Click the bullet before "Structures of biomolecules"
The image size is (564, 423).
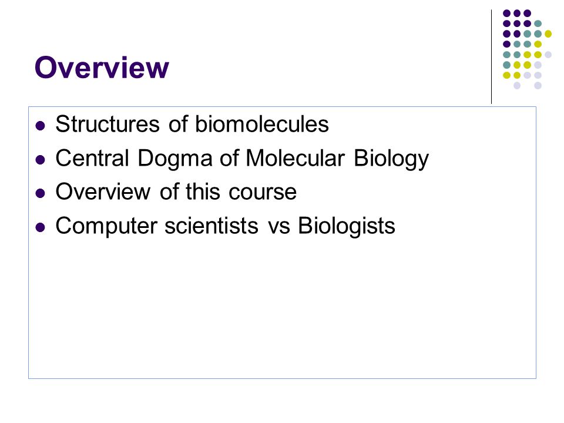41,126
